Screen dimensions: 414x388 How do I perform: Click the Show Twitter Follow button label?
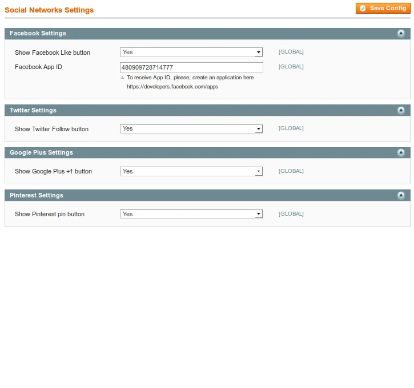(x=51, y=129)
